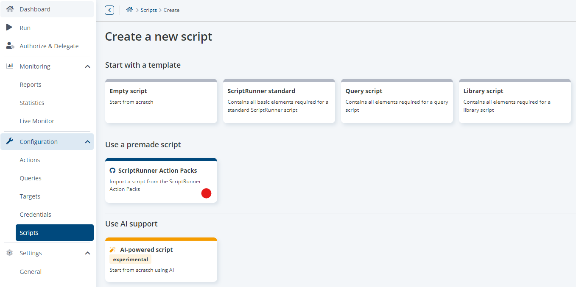576x287 pixels.
Task: Click the magic wand AI script icon
Action: click(113, 250)
